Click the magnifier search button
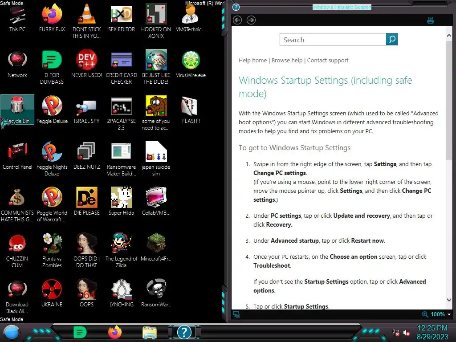 coord(392,39)
